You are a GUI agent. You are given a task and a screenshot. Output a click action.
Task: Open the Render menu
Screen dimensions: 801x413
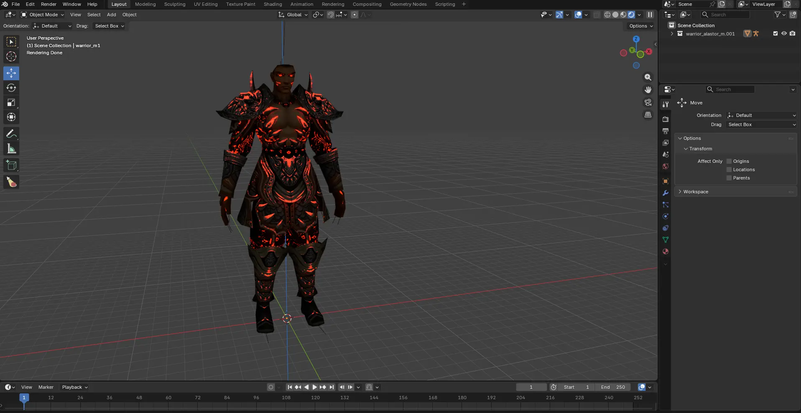click(48, 4)
